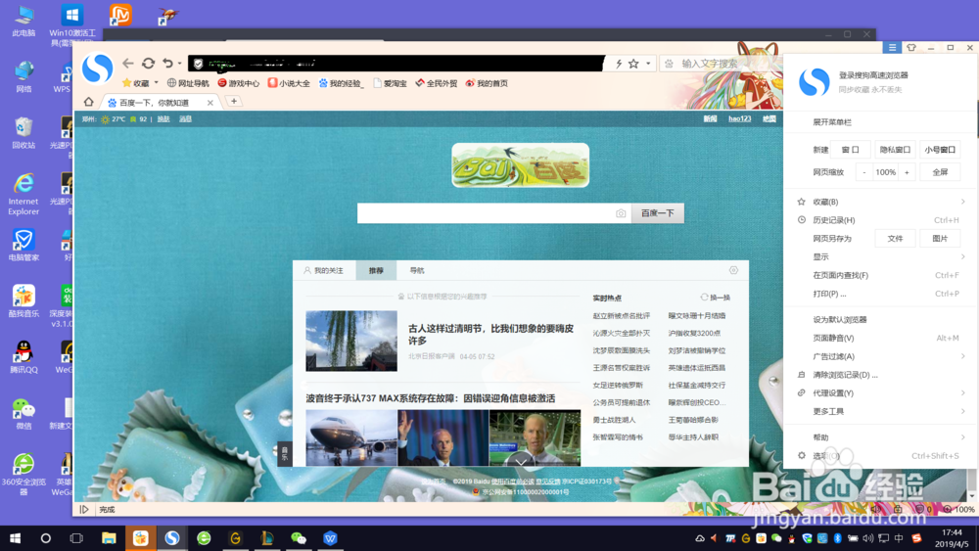
Task: Expand the 帮助 submenu
Action: [x=880, y=436]
